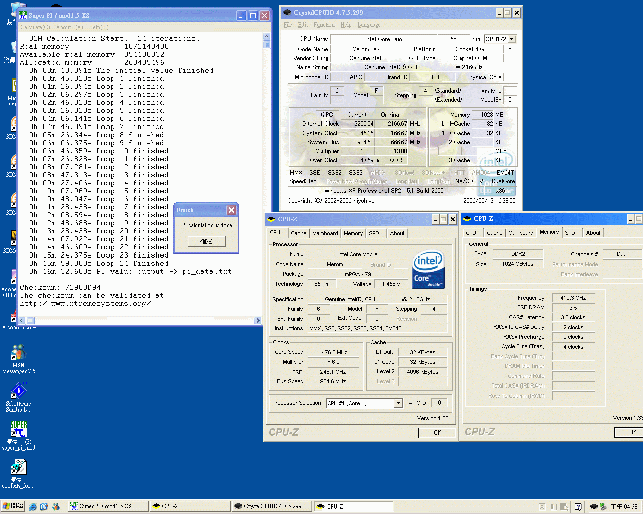Open Function menu in CrystalCPUID
The height and width of the screenshot is (514, 643).
click(324, 25)
